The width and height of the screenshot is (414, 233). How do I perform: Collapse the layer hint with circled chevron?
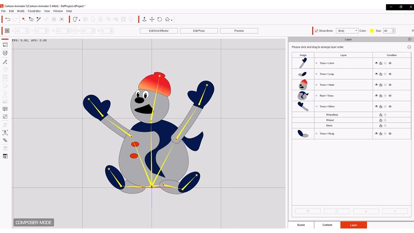coord(409,47)
